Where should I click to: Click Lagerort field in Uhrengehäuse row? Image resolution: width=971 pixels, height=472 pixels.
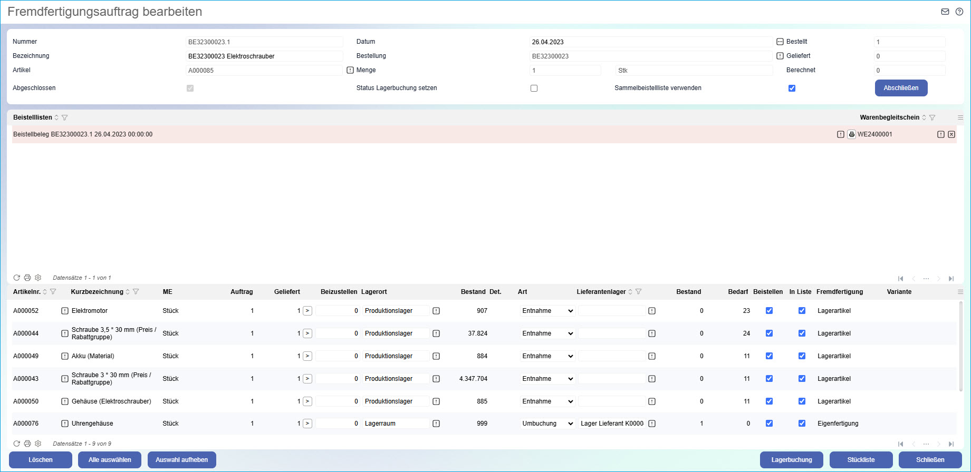pos(396,424)
